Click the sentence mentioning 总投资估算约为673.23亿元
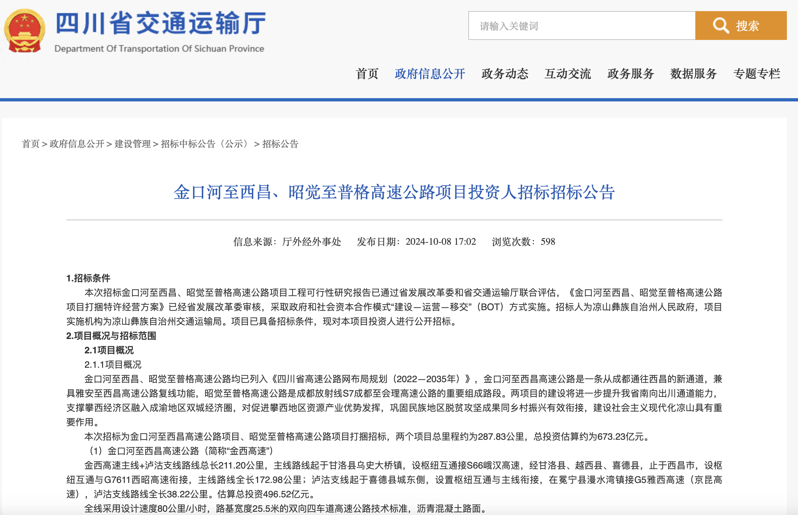This screenshot has width=798, height=515. click(368, 436)
